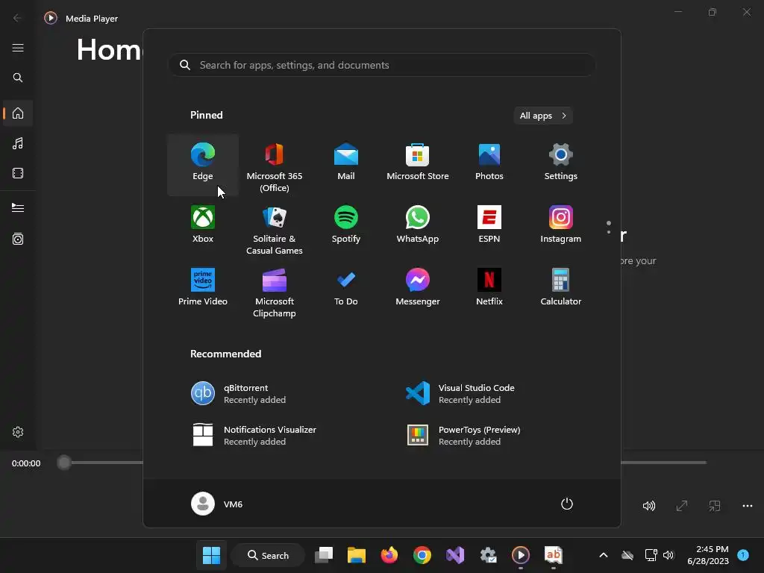Open Instagram from Start menu

[x=561, y=227]
